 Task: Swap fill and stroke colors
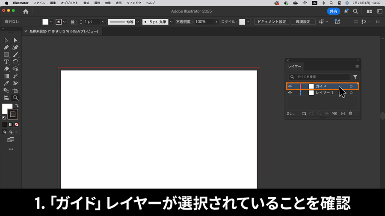(17, 105)
